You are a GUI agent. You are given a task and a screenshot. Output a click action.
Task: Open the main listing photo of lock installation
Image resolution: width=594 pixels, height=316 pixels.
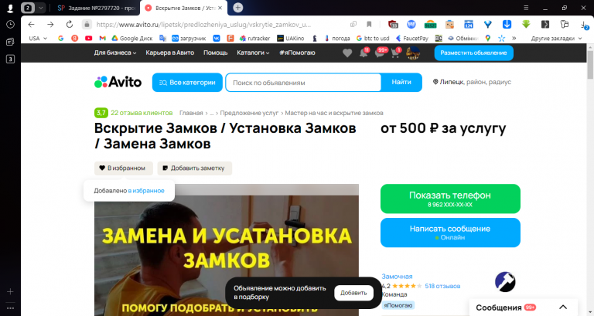(x=226, y=250)
